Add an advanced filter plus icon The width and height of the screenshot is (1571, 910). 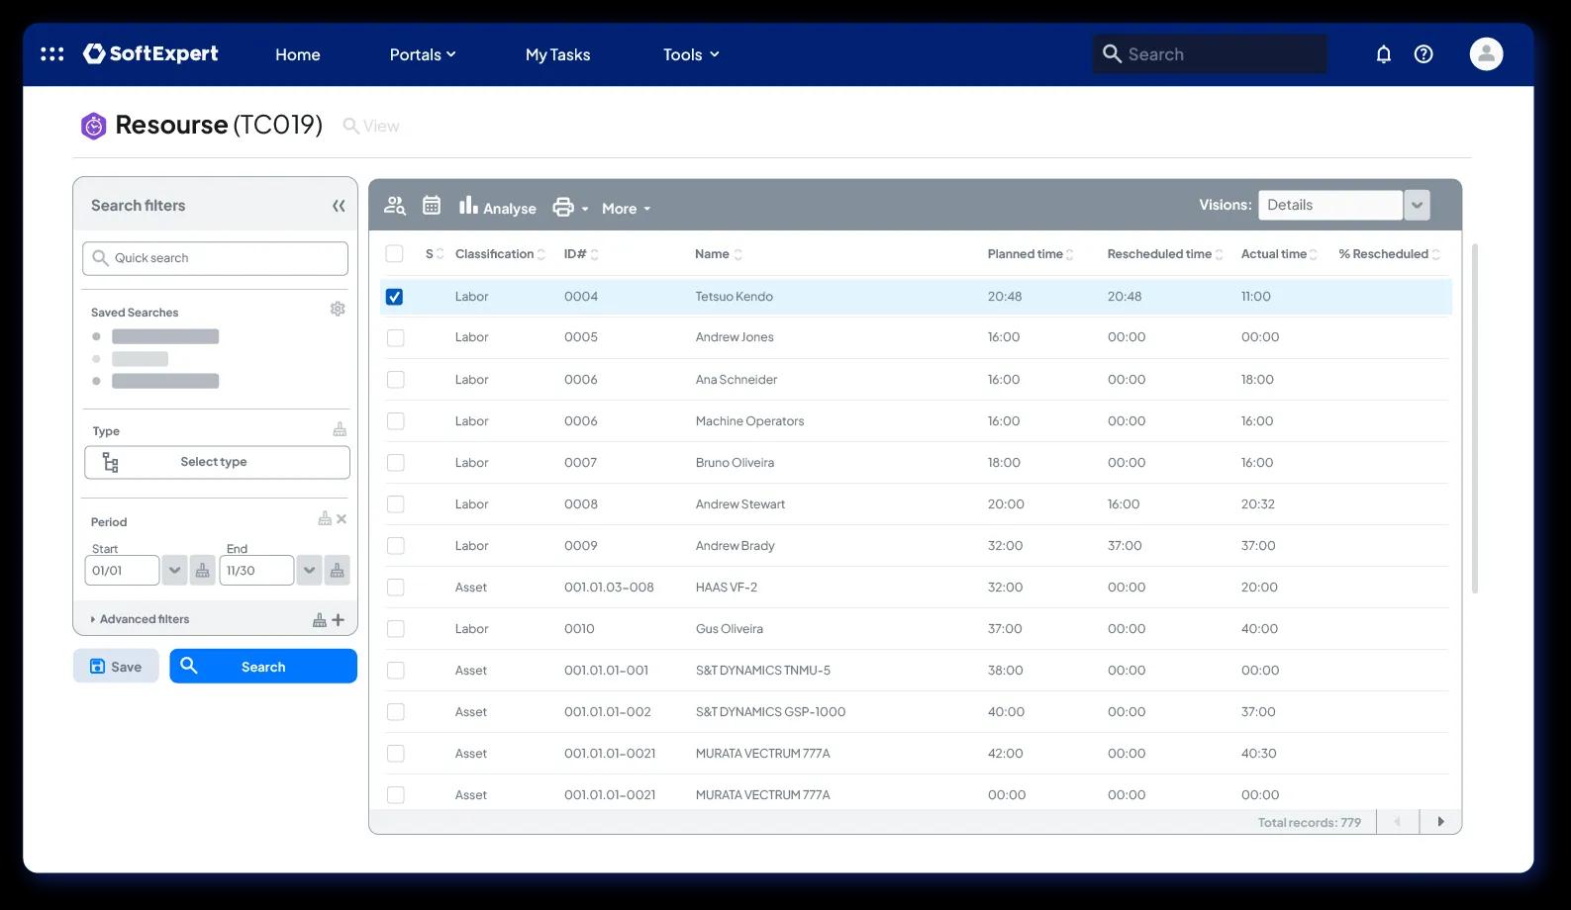point(338,620)
